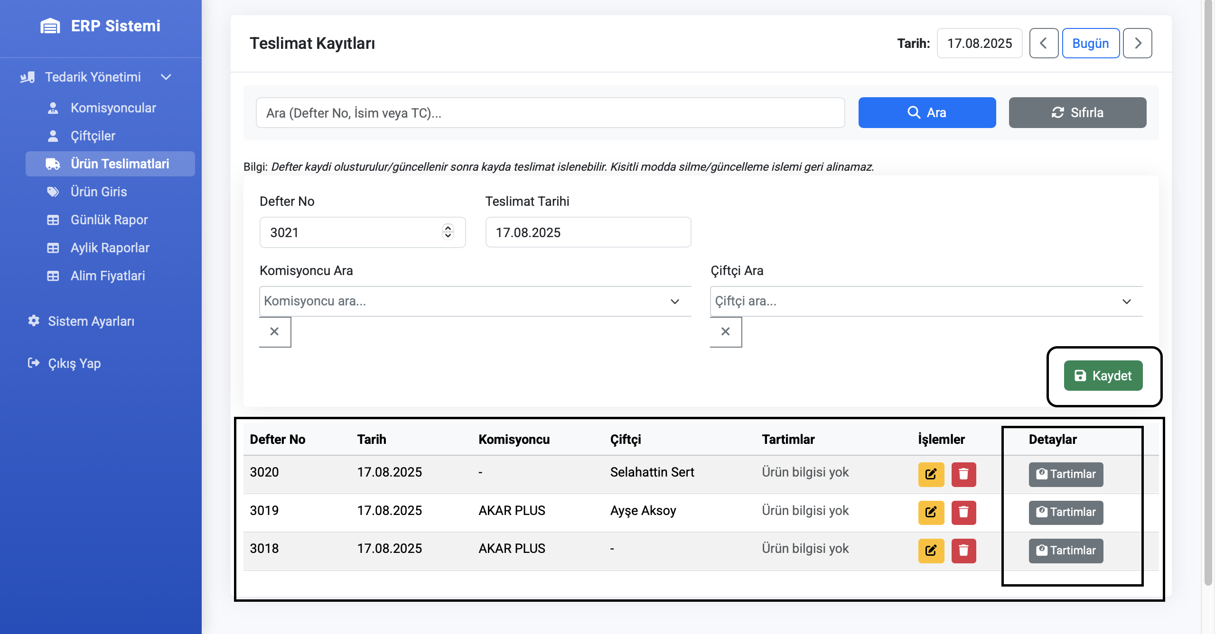Image resolution: width=1215 pixels, height=634 pixels.
Task: Open Aylik Raporlar page
Action: (110, 248)
